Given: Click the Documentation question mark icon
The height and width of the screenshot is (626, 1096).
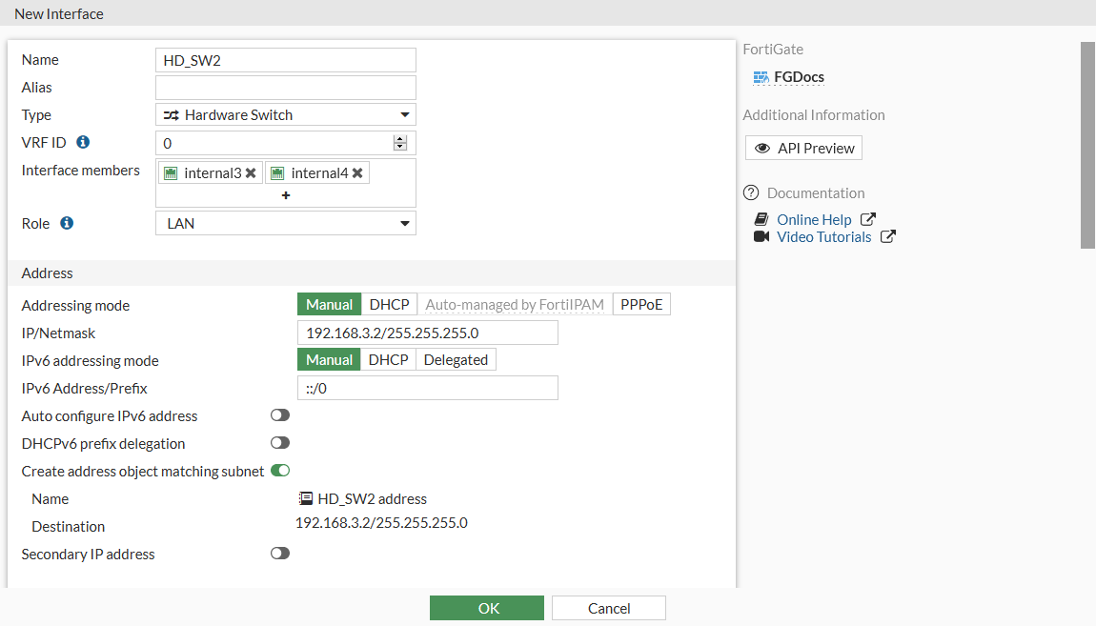Looking at the screenshot, I should pos(752,192).
